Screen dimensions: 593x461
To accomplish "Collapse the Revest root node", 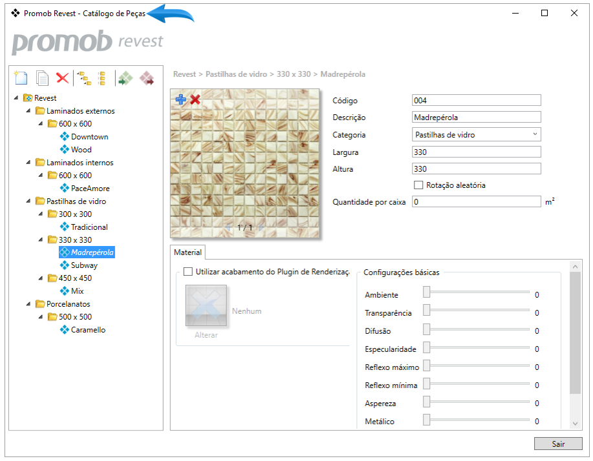I will click(x=16, y=97).
